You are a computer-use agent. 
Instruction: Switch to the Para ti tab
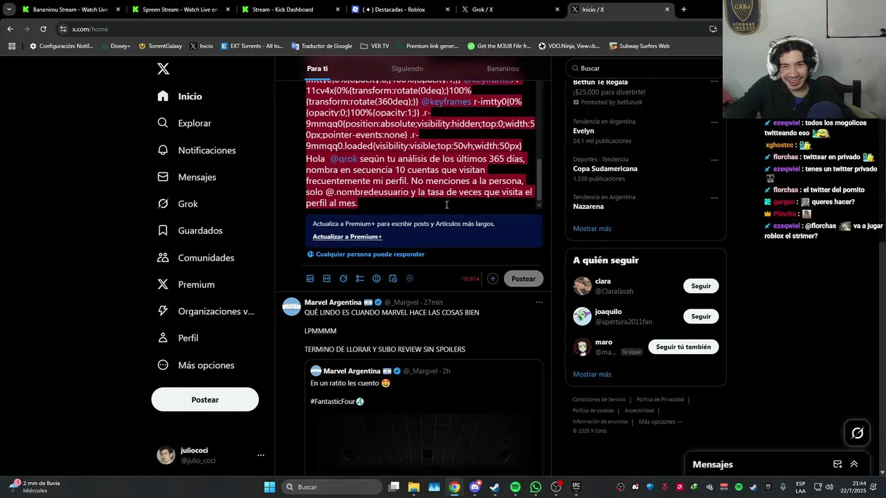pyautogui.click(x=317, y=68)
